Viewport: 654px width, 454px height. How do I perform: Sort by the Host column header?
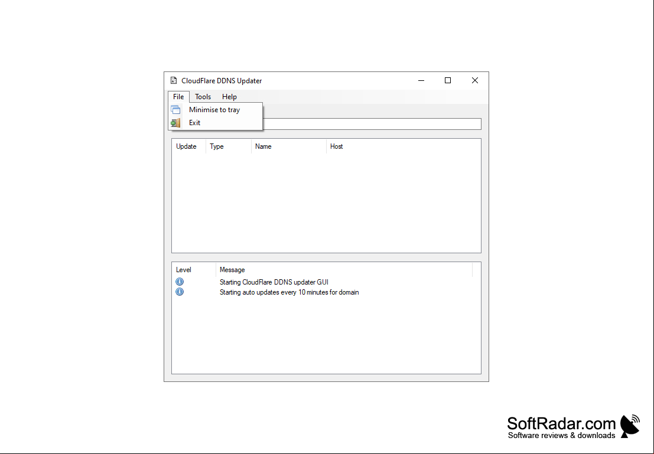(x=404, y=146)
